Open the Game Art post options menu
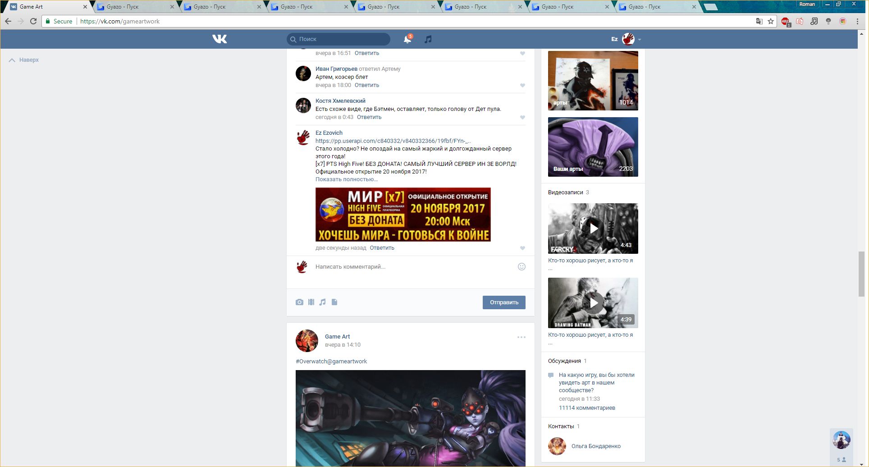The height and width of the screenshot is (467, 869). [521, 337]
